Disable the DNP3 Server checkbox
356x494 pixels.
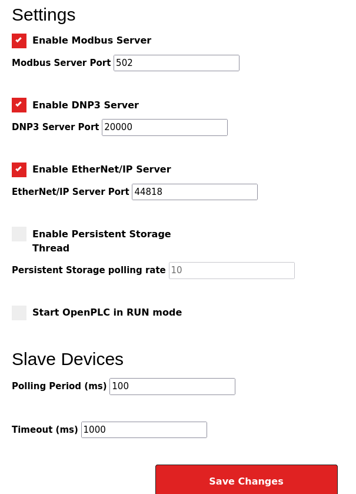point(19,105)
